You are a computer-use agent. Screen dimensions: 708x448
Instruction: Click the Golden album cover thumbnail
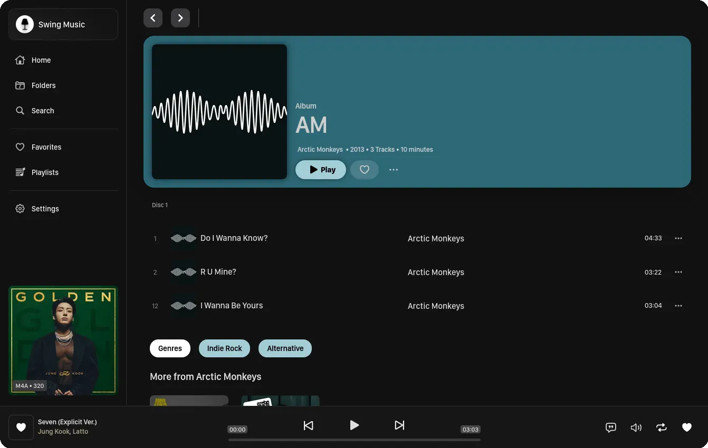(63, 340)
